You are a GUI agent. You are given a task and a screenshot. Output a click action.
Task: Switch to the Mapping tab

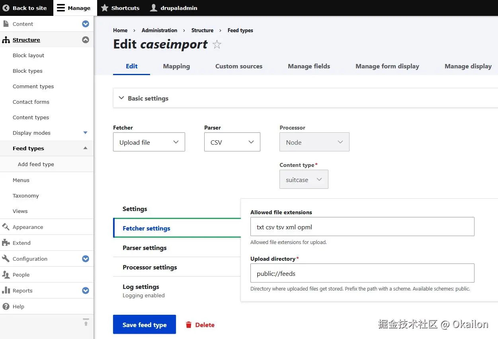[176, 66]
